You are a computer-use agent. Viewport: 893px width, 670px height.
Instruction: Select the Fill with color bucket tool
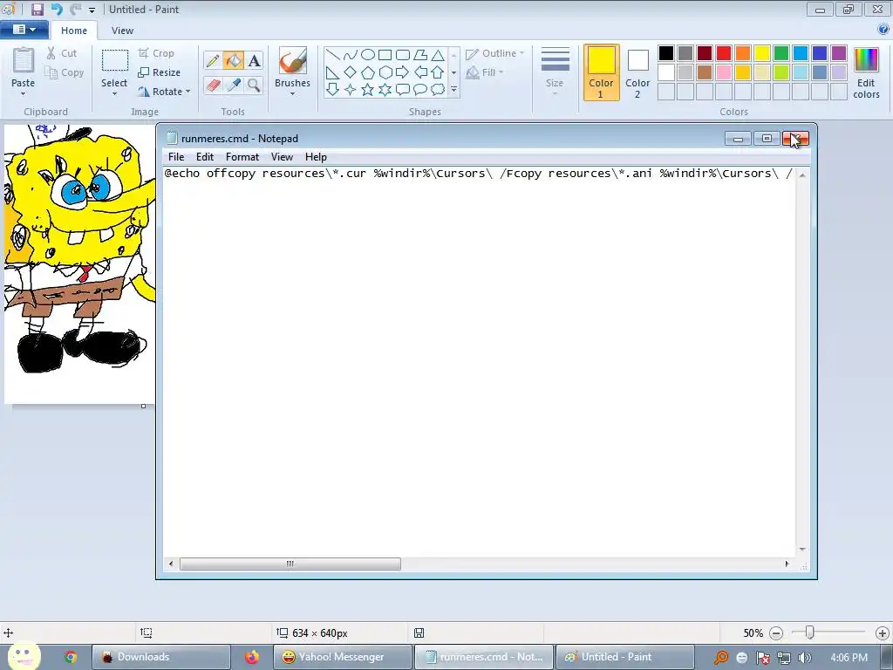tap(233, 60)
